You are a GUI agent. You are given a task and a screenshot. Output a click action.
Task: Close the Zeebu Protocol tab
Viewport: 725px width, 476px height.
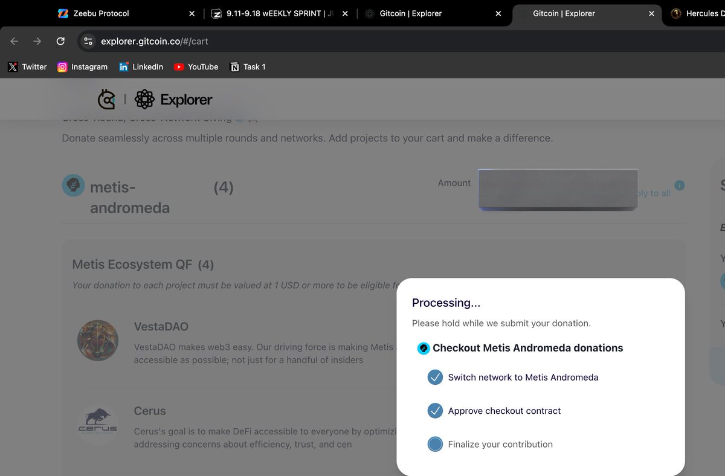point(192,13)
